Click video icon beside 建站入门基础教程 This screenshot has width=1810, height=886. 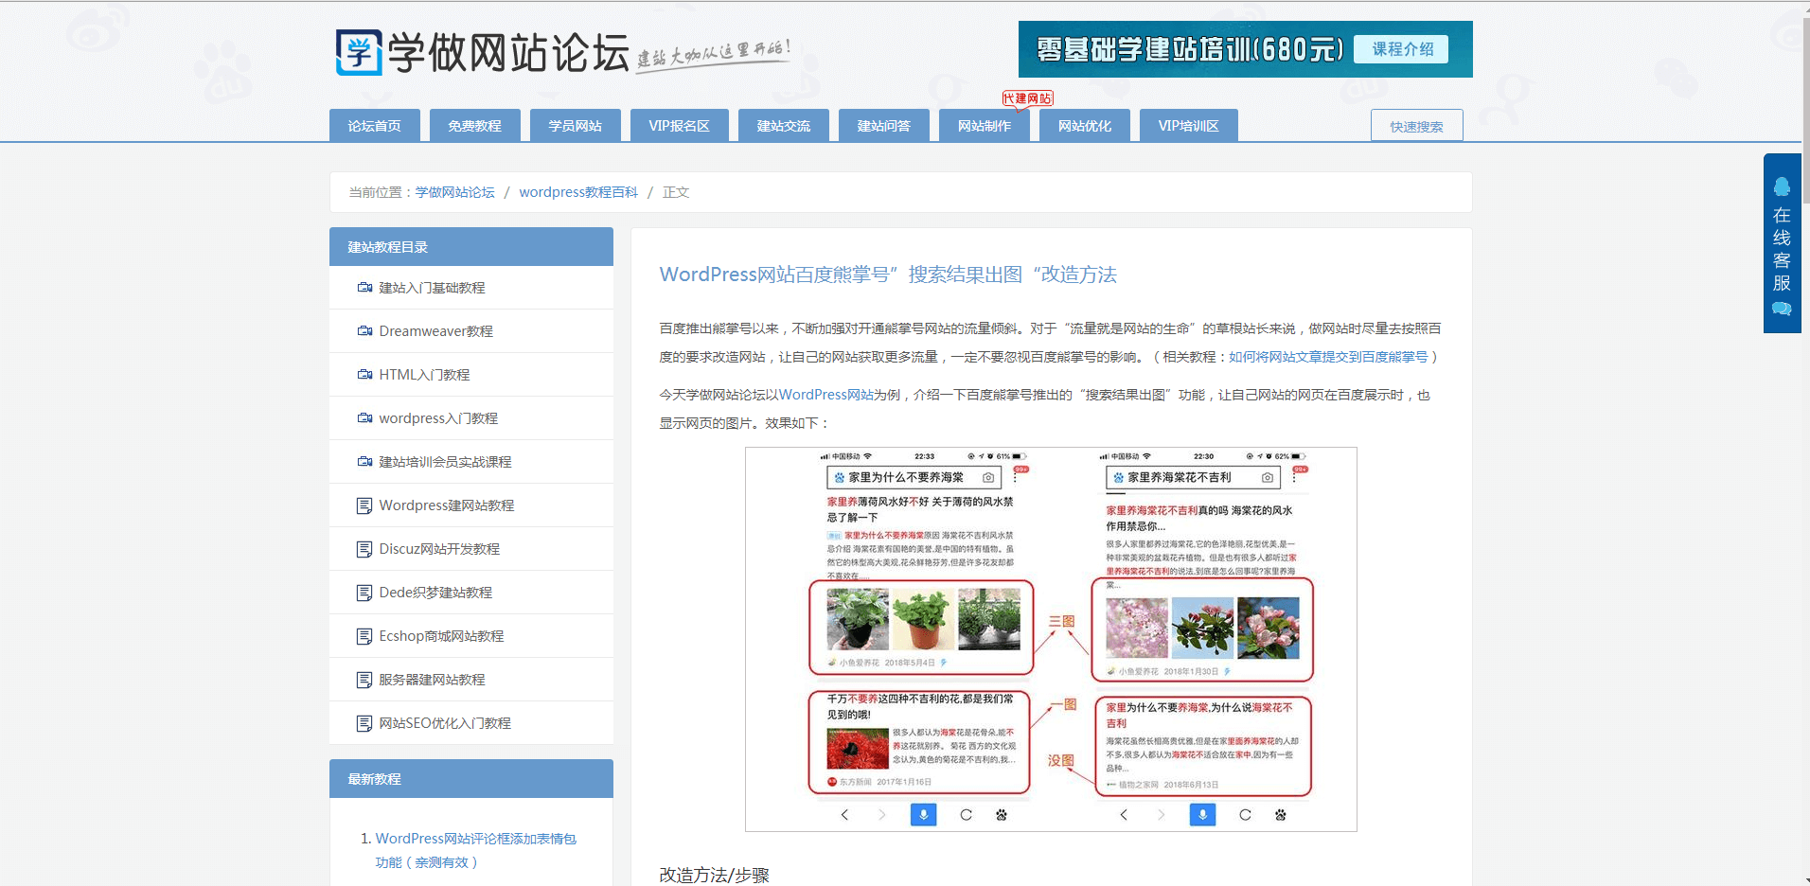(x=364, y=288)
